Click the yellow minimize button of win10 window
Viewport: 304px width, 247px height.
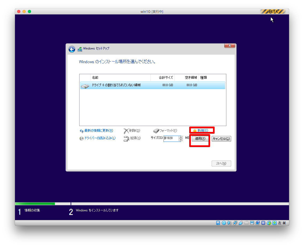pos(24,12)
